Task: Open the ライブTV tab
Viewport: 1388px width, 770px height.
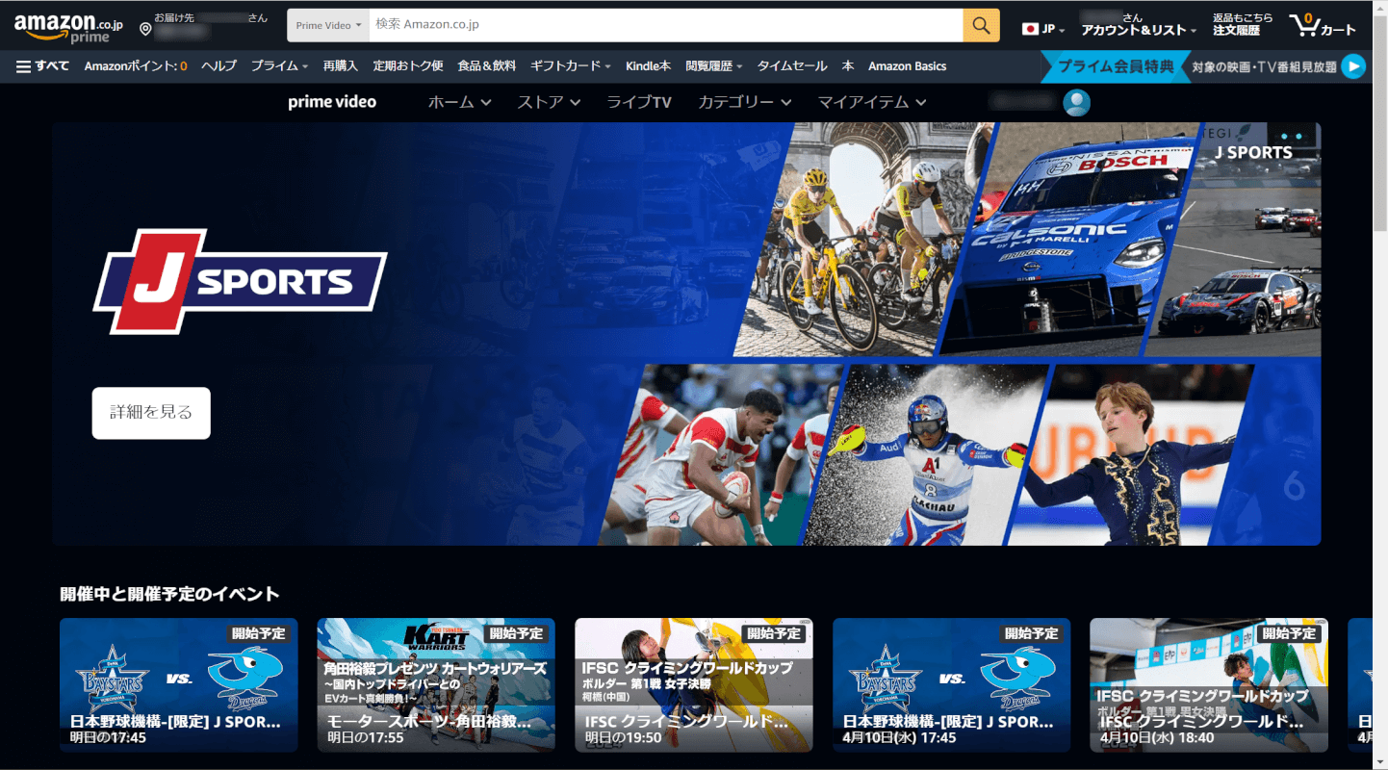Action: click(638, 102)
